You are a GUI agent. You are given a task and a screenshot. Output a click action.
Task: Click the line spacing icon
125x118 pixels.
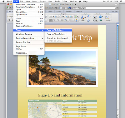click(x=66, y=20)
